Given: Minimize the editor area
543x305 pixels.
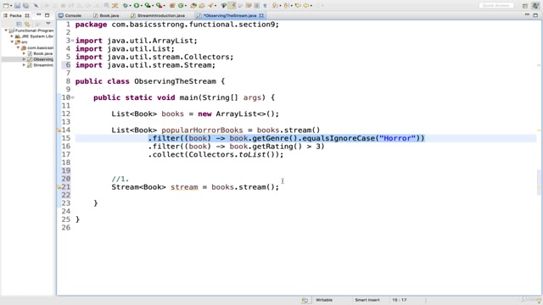Looking at the screenshot, I should [x=527, y=15].
